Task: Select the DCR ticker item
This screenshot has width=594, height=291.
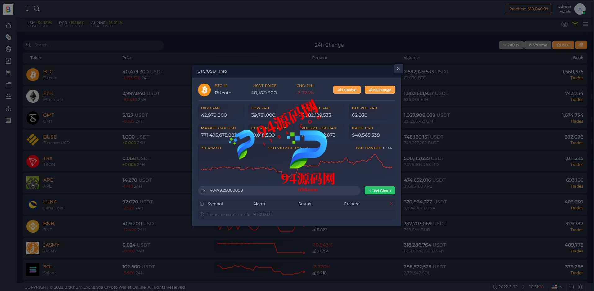Action: tap(71, 24)
